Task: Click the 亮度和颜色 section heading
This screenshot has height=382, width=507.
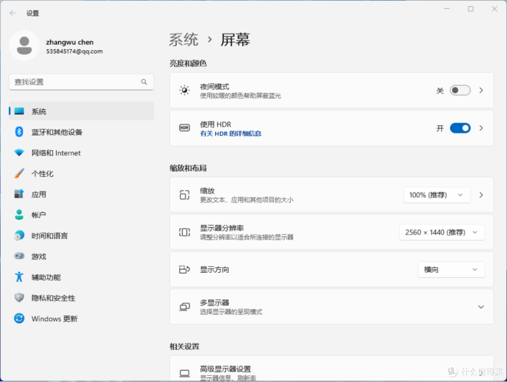Action: tap(188, 63)
